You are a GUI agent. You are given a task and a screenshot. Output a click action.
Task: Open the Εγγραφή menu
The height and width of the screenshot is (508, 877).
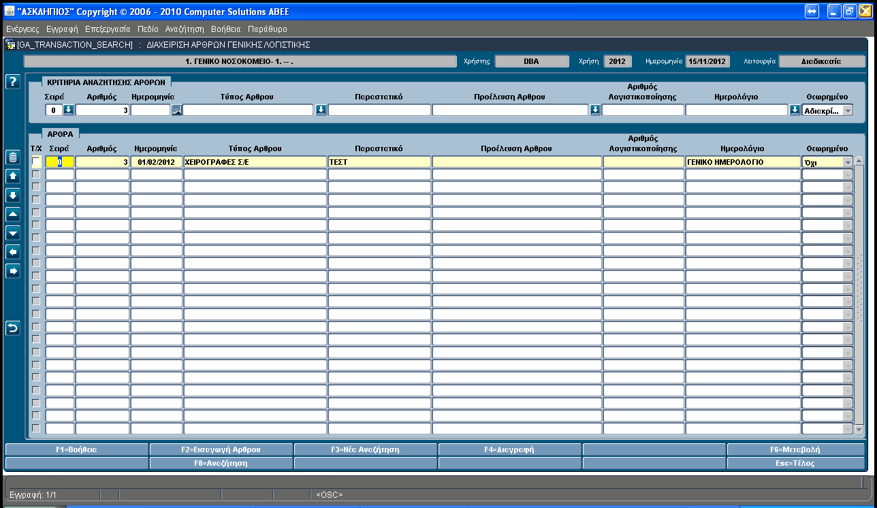tap(62, 29)
